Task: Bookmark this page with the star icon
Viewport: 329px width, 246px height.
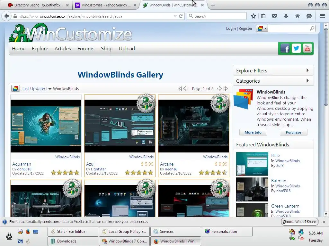Action: pos(253,16)
